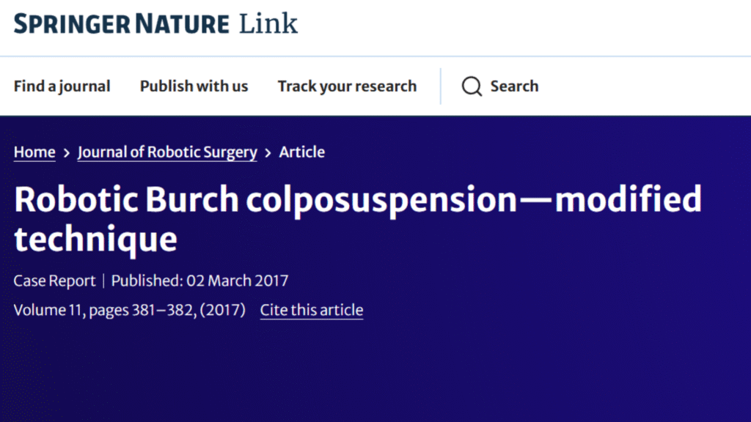751x422 pixels.
Task: Click the Case Report article type label
Action: [54, 281]
